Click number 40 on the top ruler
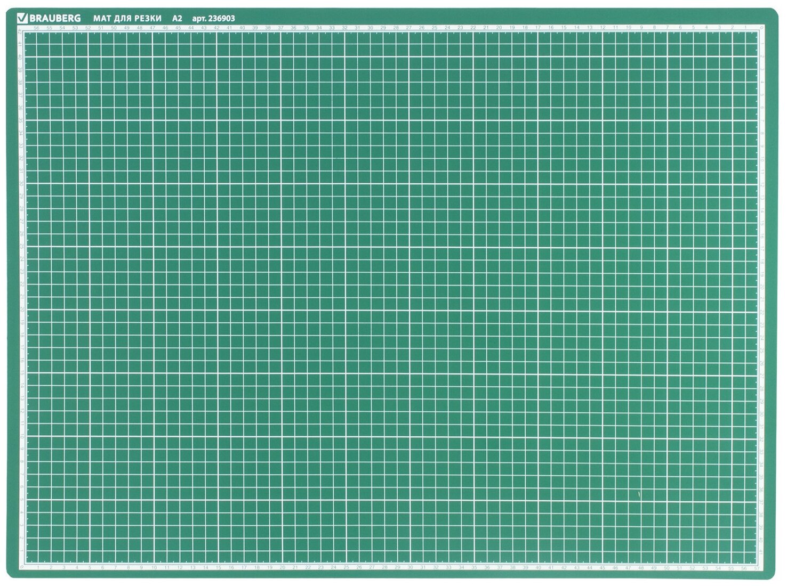The width and height of the screenshot is (787, 586). [x=242, y=27]
